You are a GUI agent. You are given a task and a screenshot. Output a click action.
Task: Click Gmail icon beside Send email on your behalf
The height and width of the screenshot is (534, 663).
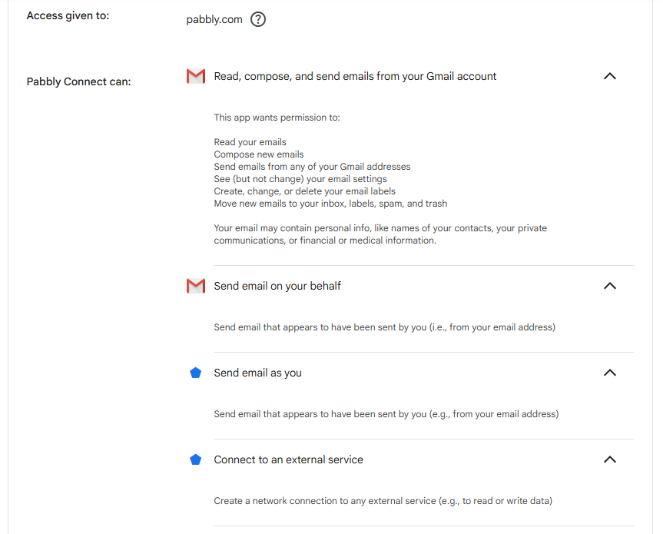click(x=196, y=286)
